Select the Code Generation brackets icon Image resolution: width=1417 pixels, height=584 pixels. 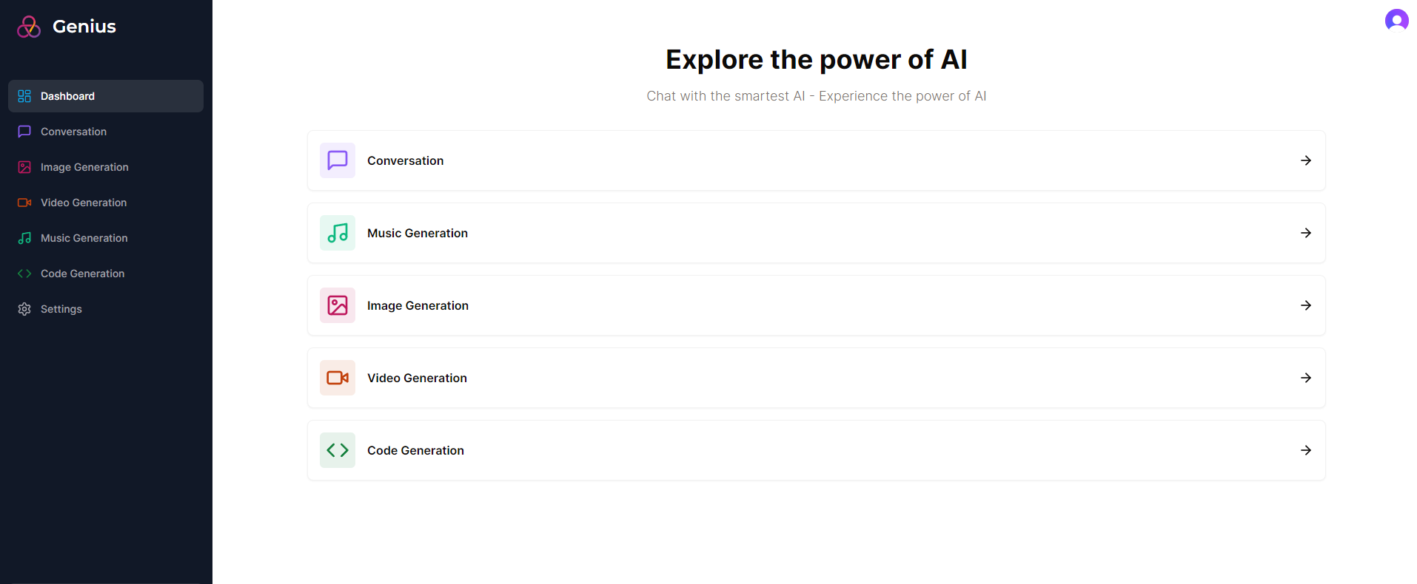(24, 273)
